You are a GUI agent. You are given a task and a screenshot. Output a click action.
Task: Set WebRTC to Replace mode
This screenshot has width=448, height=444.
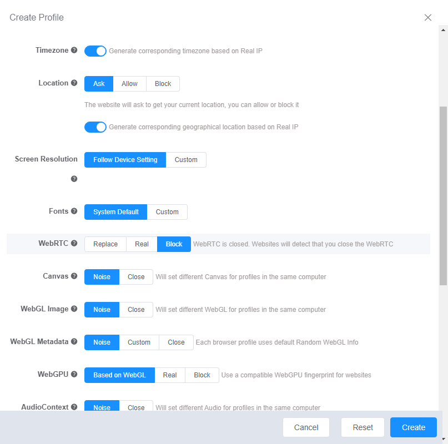click(x=105, y=244)
